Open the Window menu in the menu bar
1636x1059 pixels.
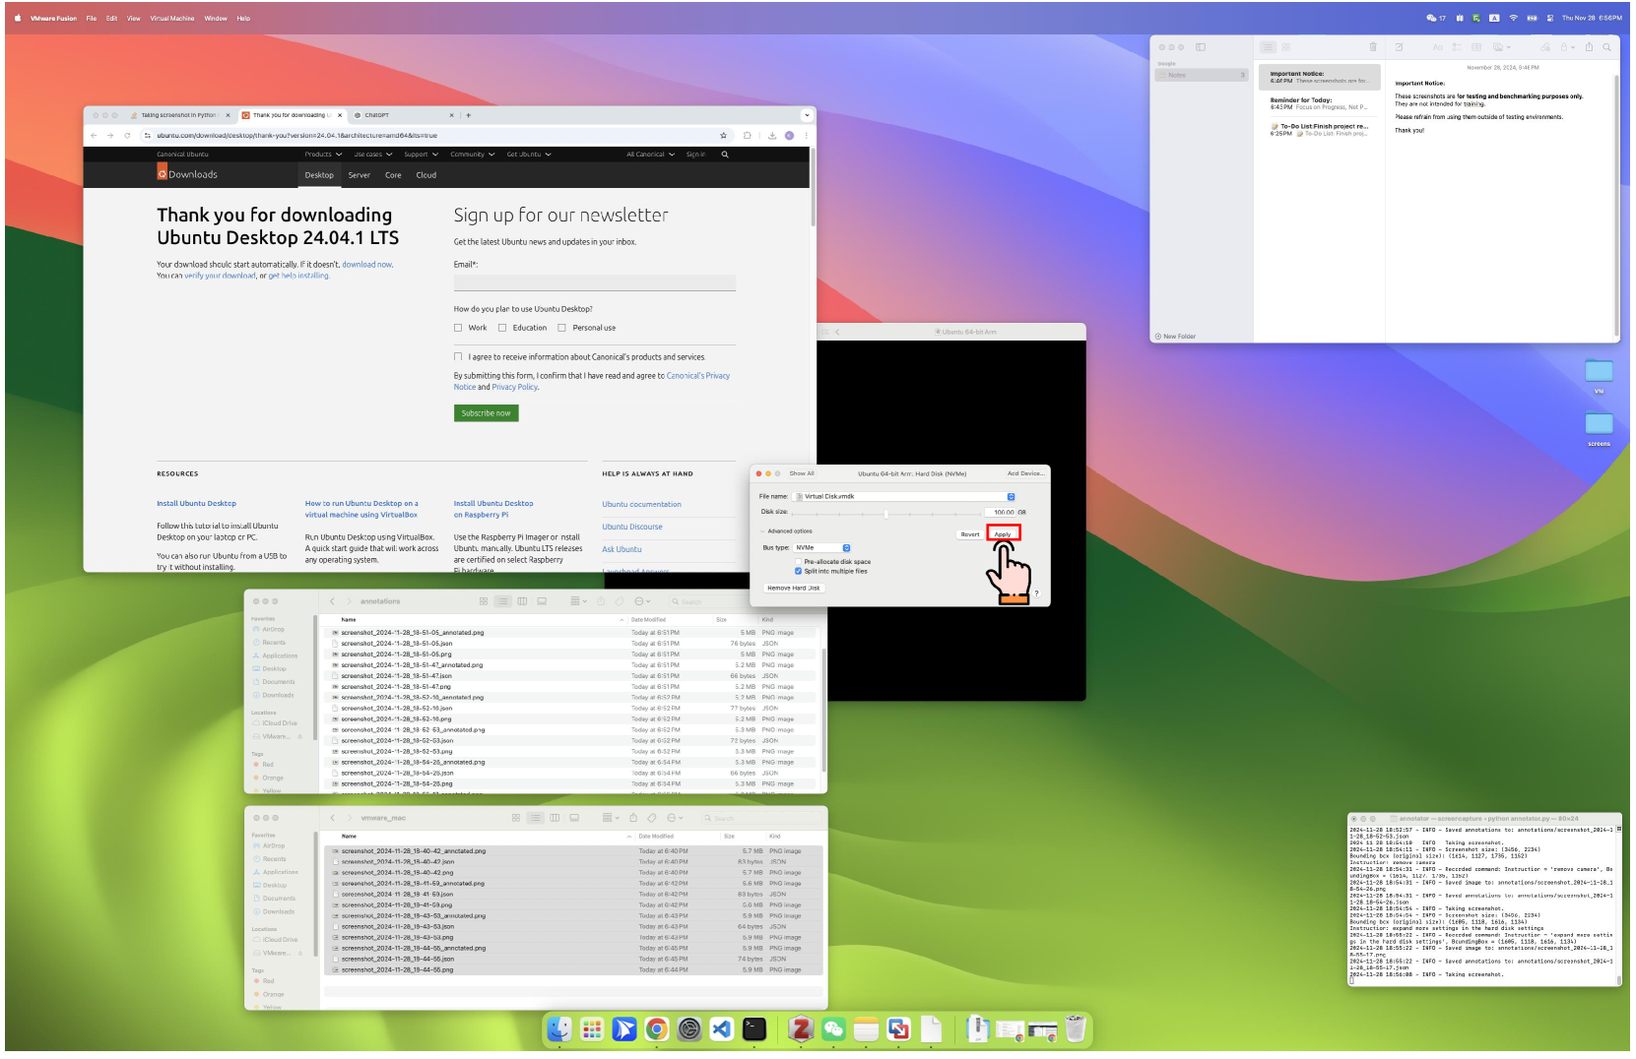click(x=216, y=18)
